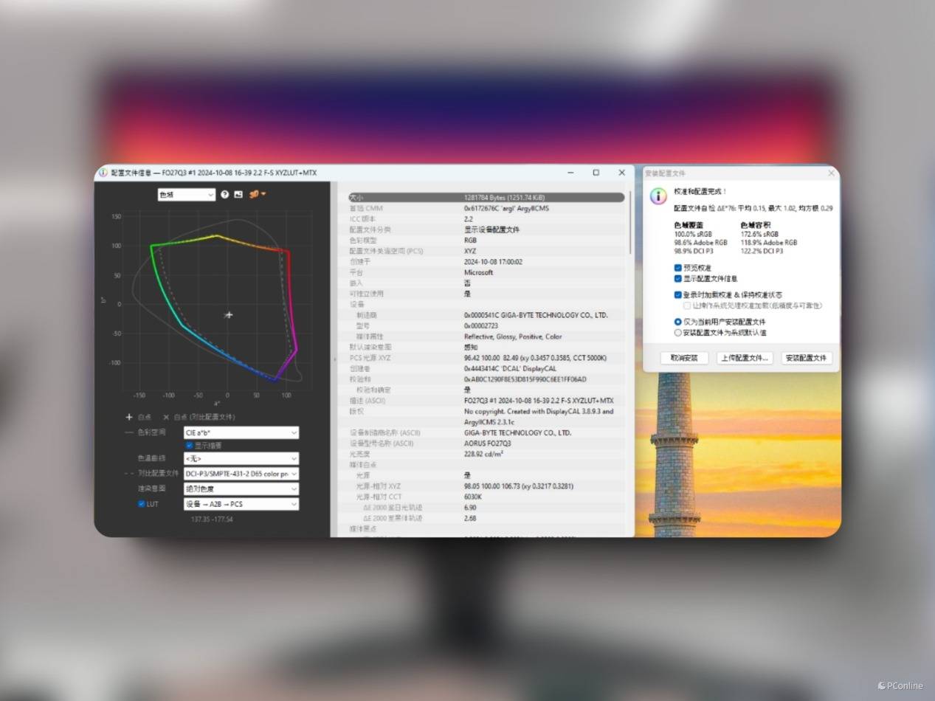The width and height of the screenshot is (935, 701).
Task: Maximize the profile information window
Action: (x=596, y=173)
